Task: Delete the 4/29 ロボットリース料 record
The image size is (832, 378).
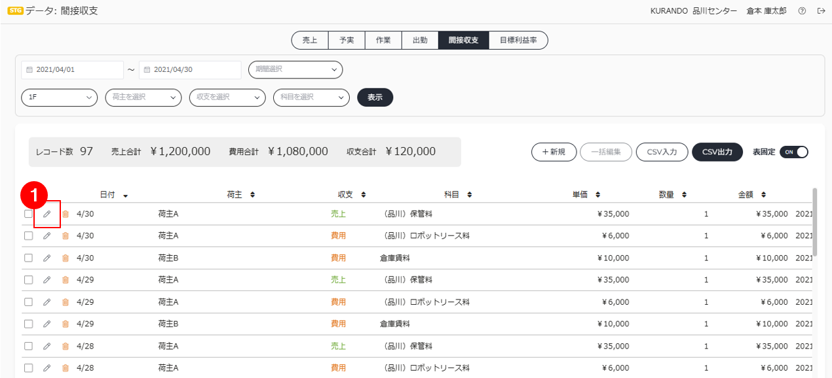Action: pos(66,302)
